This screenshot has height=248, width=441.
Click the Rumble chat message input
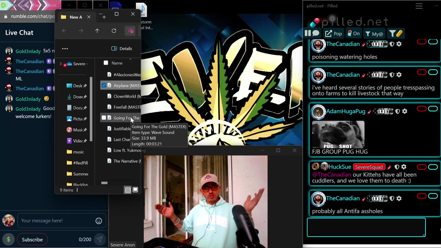click(57, 221)
